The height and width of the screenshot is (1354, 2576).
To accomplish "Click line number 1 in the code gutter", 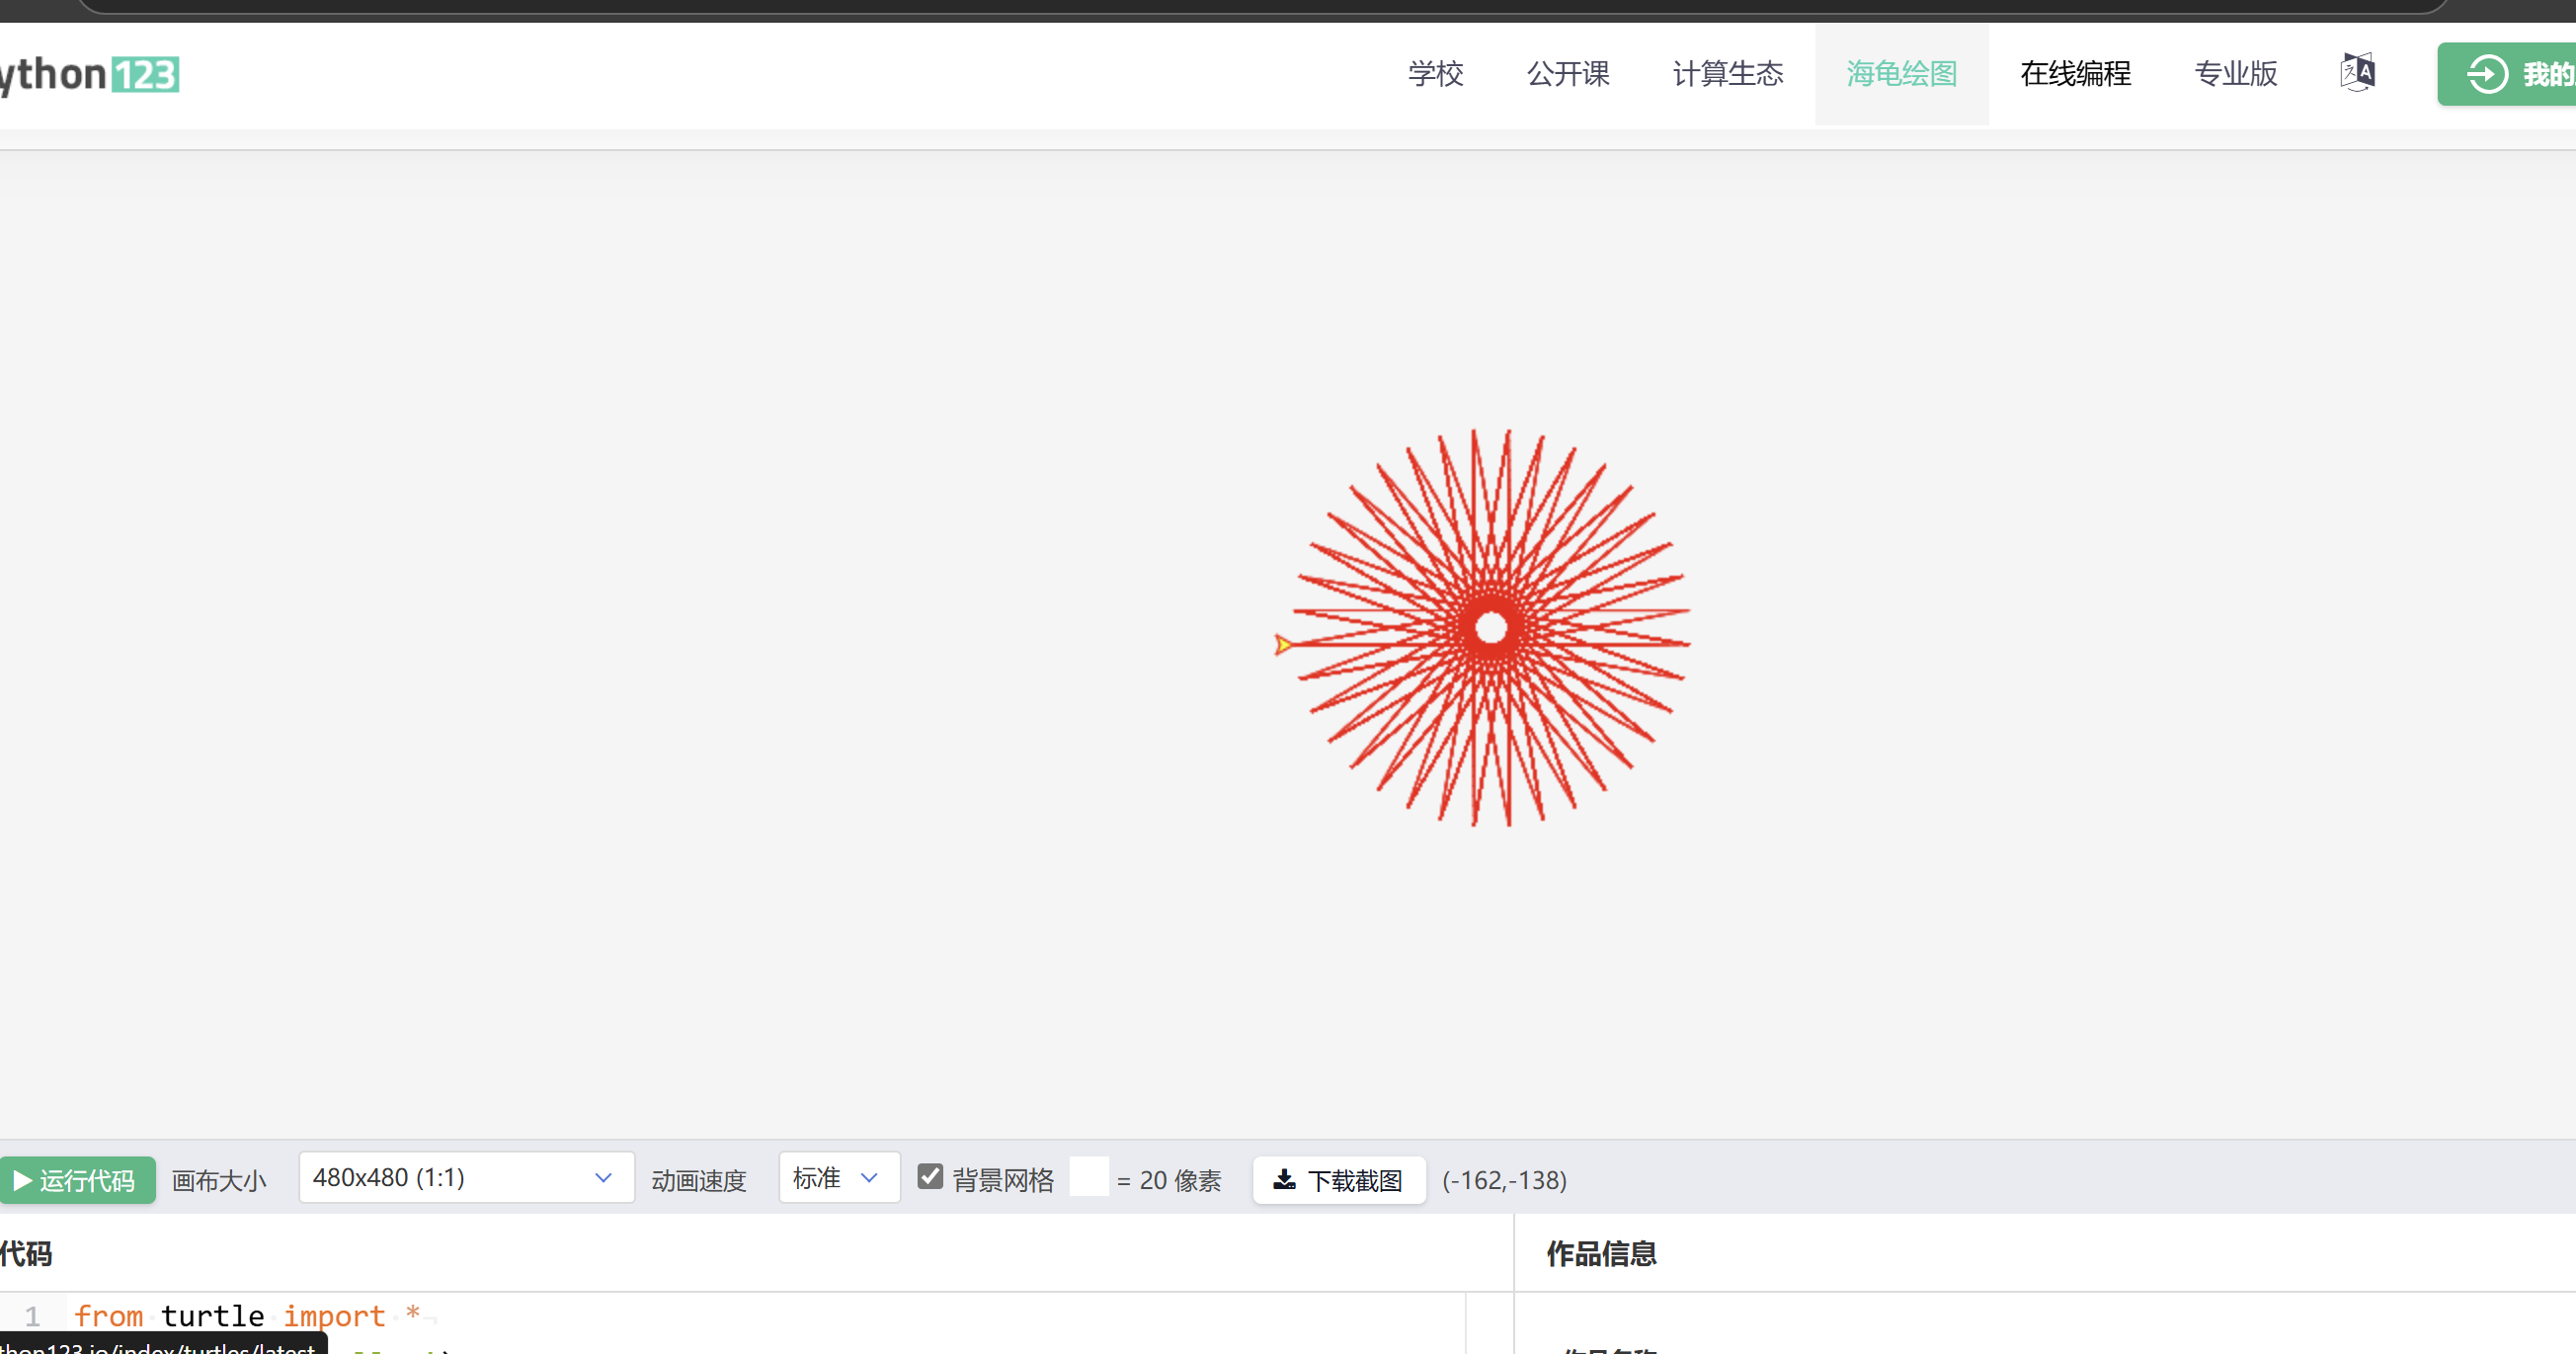I will coord(33,1316).
